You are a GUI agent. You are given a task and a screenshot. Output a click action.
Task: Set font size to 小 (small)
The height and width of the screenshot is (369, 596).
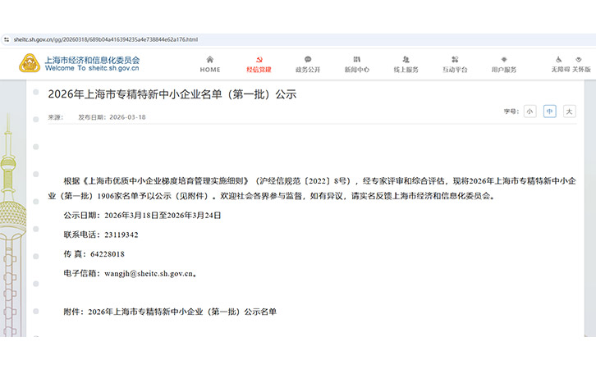coord(530,111)
